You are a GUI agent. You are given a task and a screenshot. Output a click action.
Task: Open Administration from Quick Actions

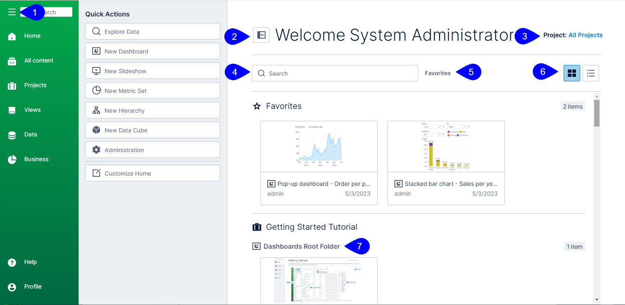(152, 150)
